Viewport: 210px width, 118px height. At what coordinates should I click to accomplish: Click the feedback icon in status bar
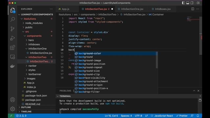click(192, 116)
